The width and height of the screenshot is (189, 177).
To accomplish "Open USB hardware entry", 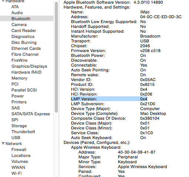I will (x=16, y=138).
